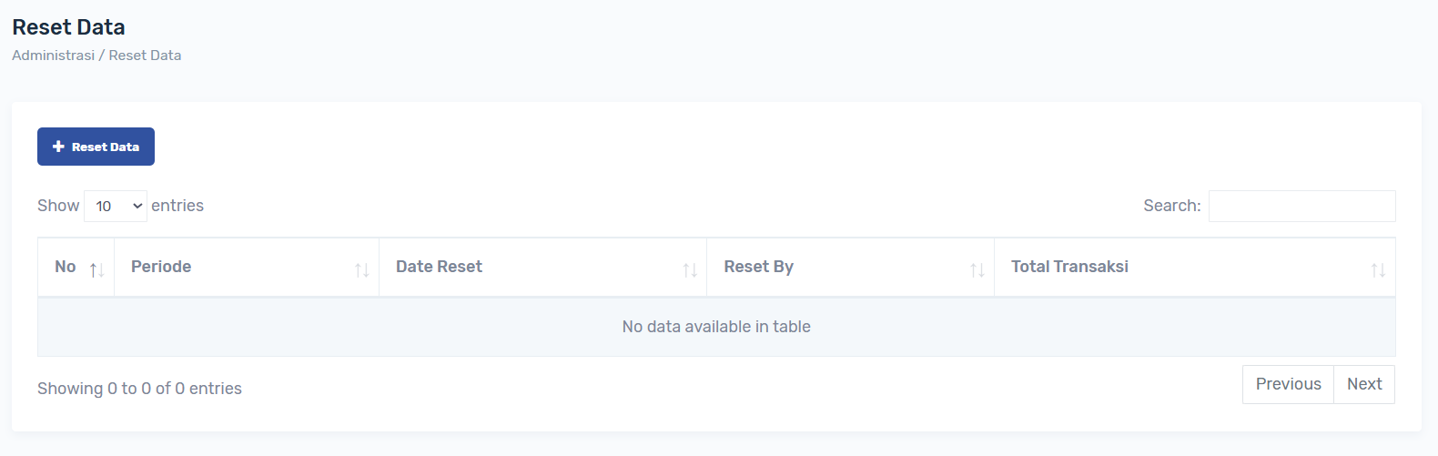Select the No column header label
Image resolution: width=1438 pixels, height=456 pixels.
pyautogui.click(x=66, y=267)
